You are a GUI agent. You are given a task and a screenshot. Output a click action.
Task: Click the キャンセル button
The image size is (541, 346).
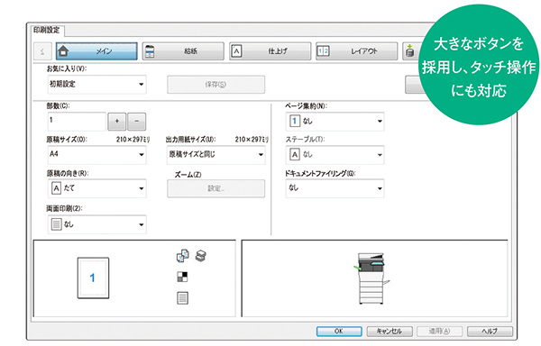point(390,332)
